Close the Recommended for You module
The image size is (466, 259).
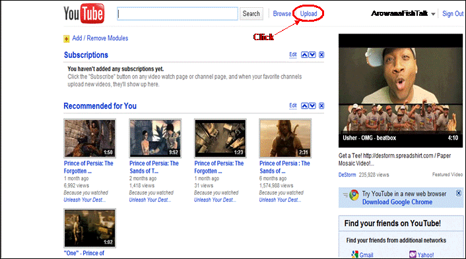[321, 106]
